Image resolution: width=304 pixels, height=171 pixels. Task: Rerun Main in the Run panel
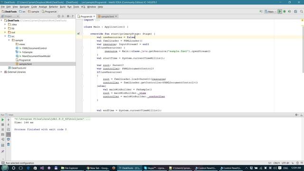pyautogui.click(x=3, y=120)
